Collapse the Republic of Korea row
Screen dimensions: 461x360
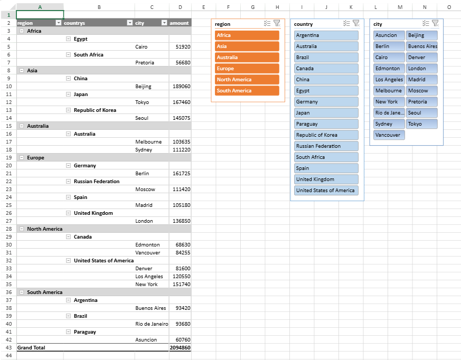[68, 110]
